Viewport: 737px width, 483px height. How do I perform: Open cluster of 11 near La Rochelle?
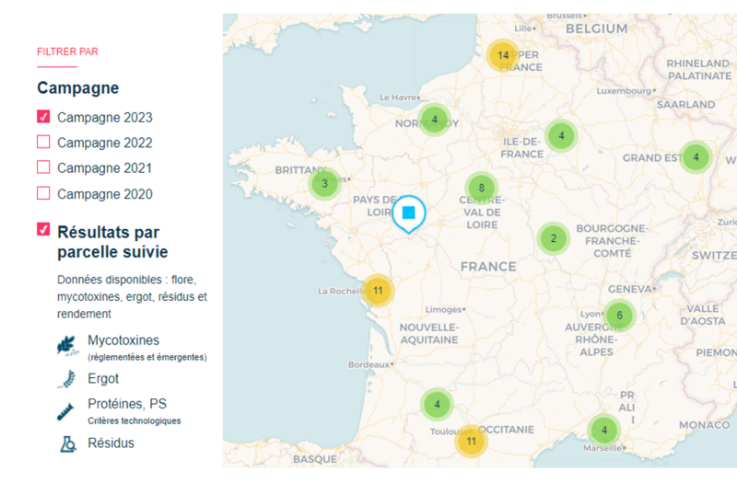tap(378, 290)
